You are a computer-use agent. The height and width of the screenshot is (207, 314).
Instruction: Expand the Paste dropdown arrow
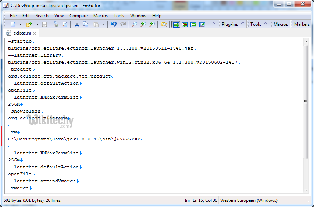pos(104,24)
